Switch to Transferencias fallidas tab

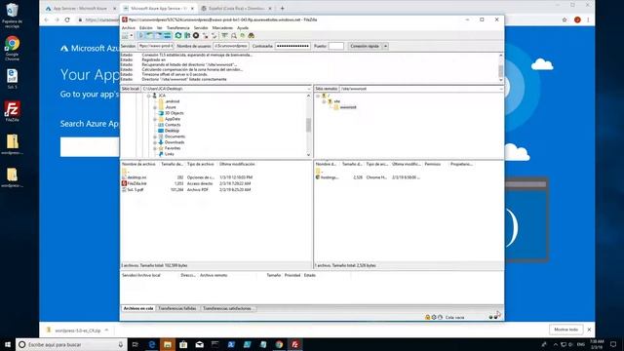coord(177,308)
